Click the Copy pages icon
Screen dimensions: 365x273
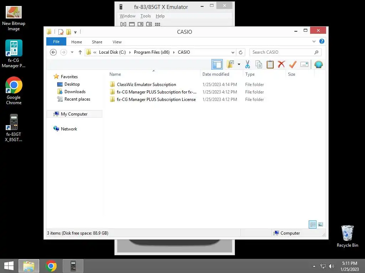(x=259, y=64)
